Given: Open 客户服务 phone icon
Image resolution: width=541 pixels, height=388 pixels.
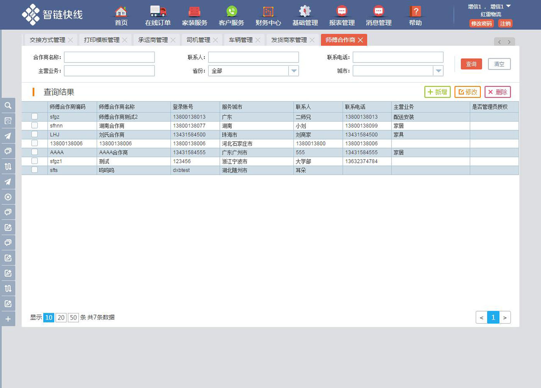Looking at the screenshot, I should (x=231, y=12).
